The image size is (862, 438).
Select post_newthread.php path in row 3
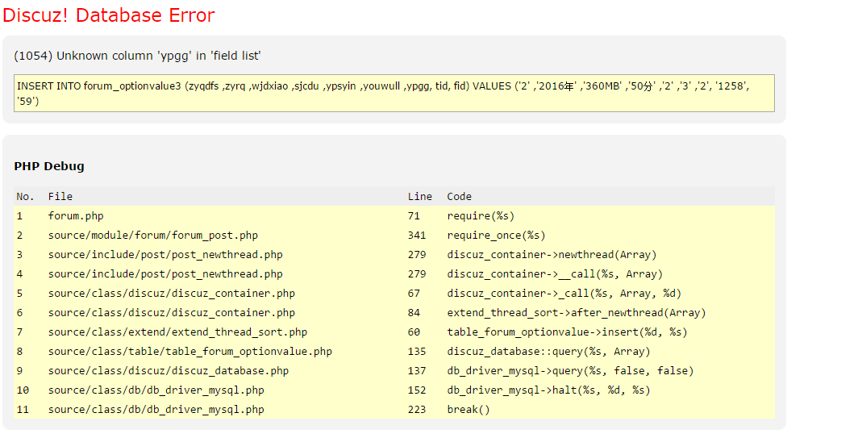tap(165, 254)
